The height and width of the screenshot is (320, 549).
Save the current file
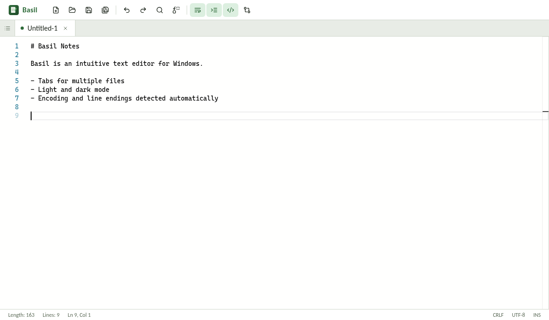pyautogui.click(x=89, y=10)
